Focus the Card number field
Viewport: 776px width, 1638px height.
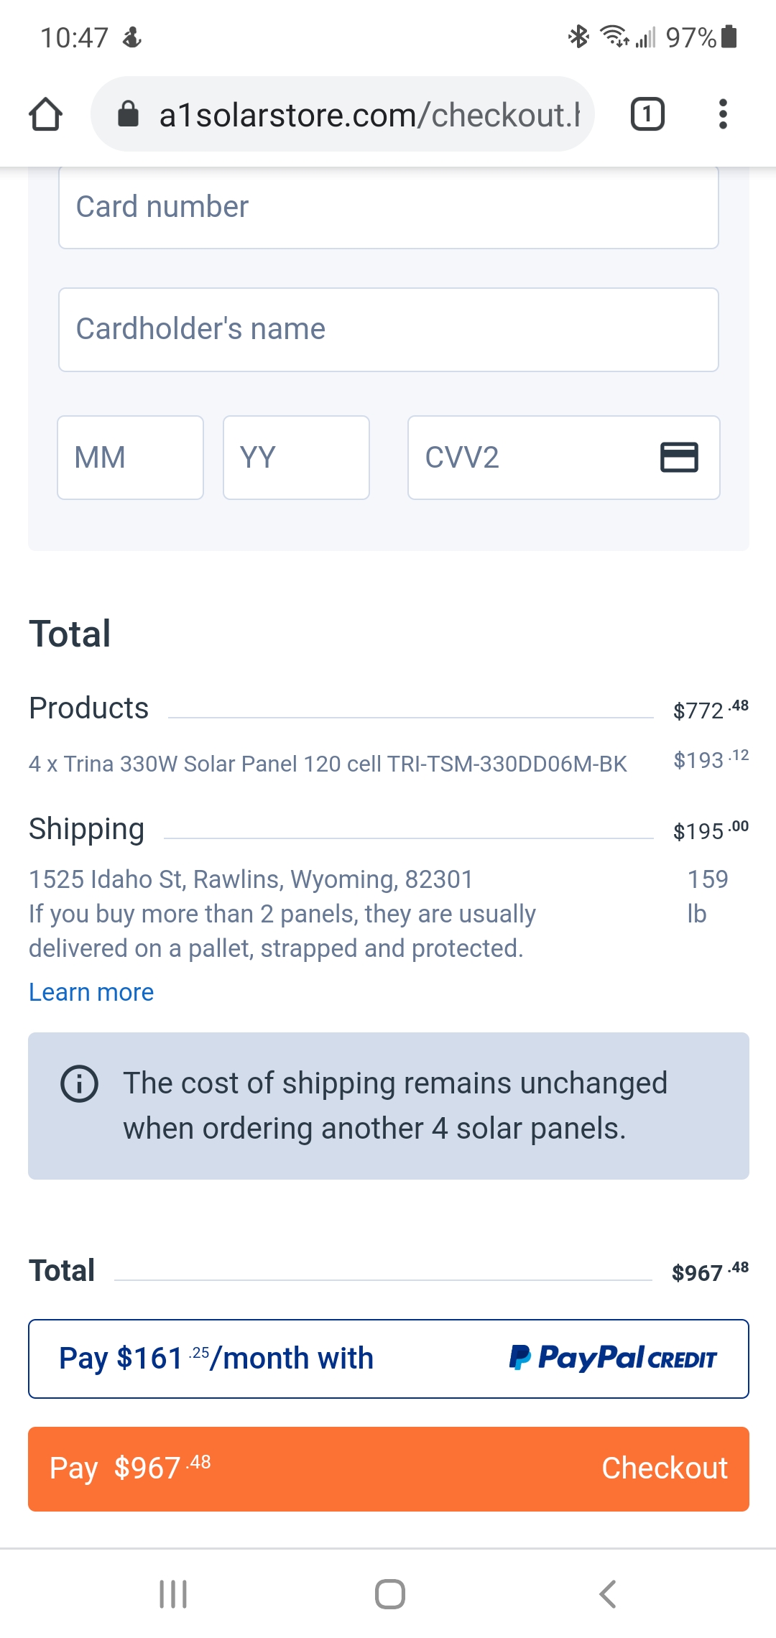[x=388, y=208]
